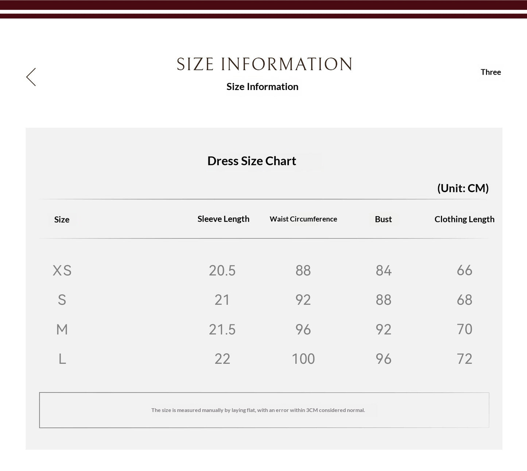Click the Size column header
This screenshot has height=471, width=527.
click(x=62, y=219)
